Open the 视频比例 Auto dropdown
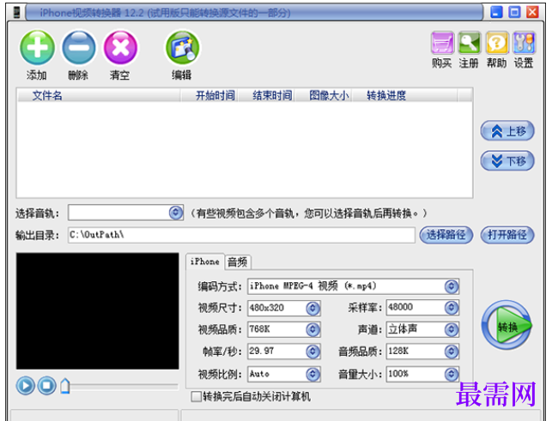The width and height of the screenshot is (552, 421). (312, 374)
